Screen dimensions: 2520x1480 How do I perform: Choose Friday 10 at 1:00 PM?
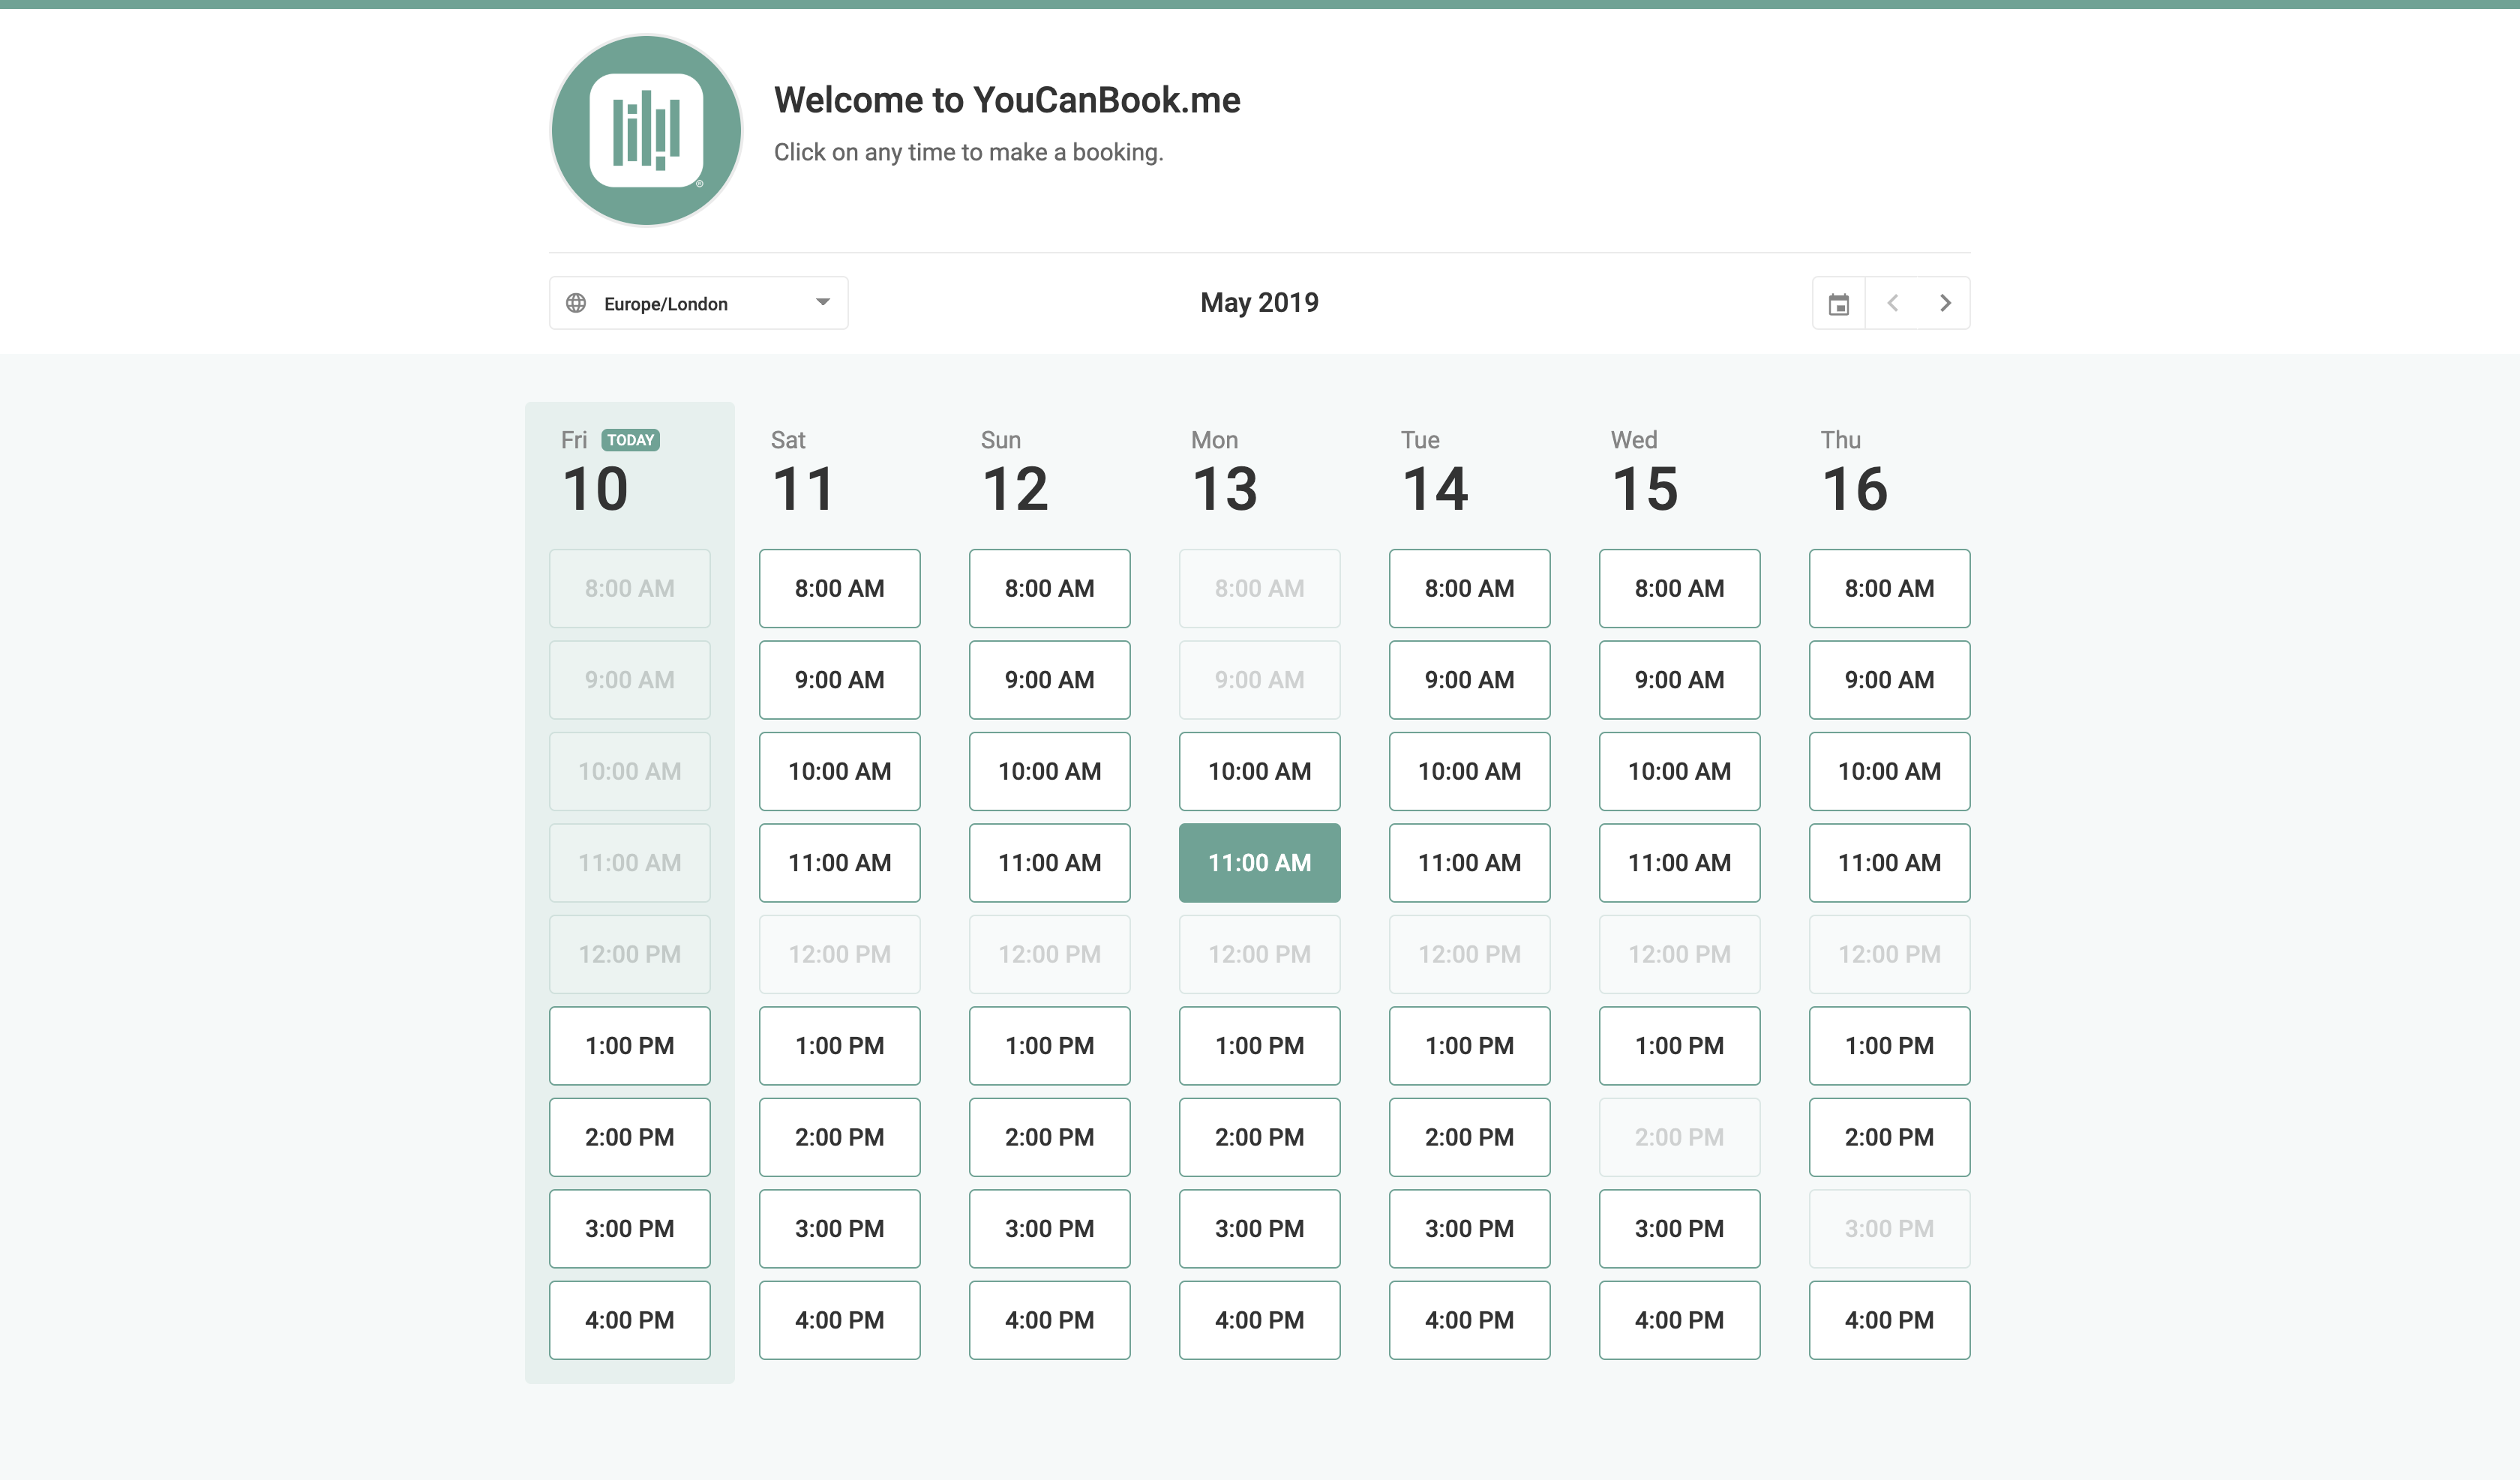629,1045
